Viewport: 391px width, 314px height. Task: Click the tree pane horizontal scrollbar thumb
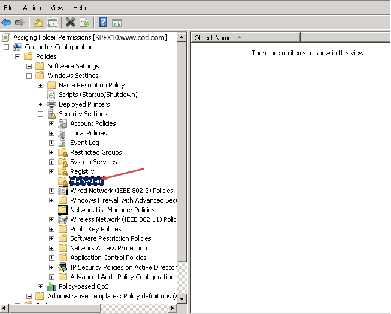click(55, 308)
